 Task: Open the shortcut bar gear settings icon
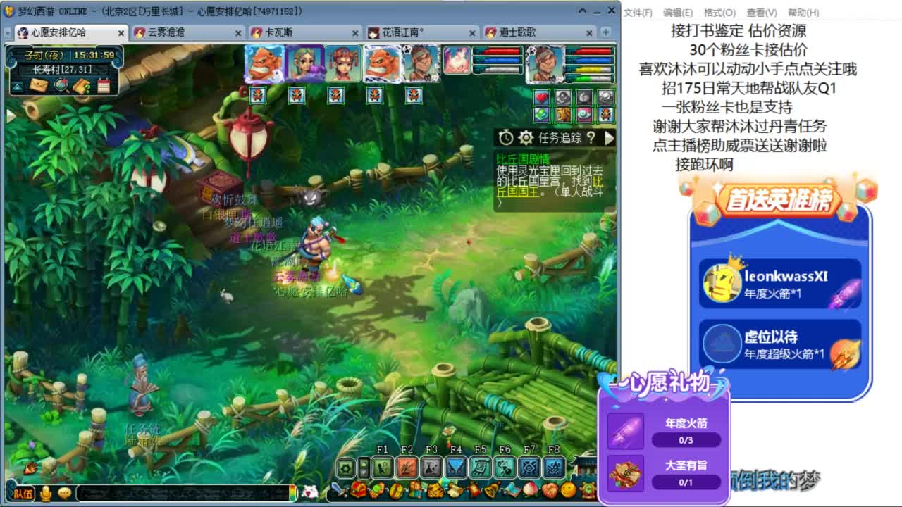346,468
